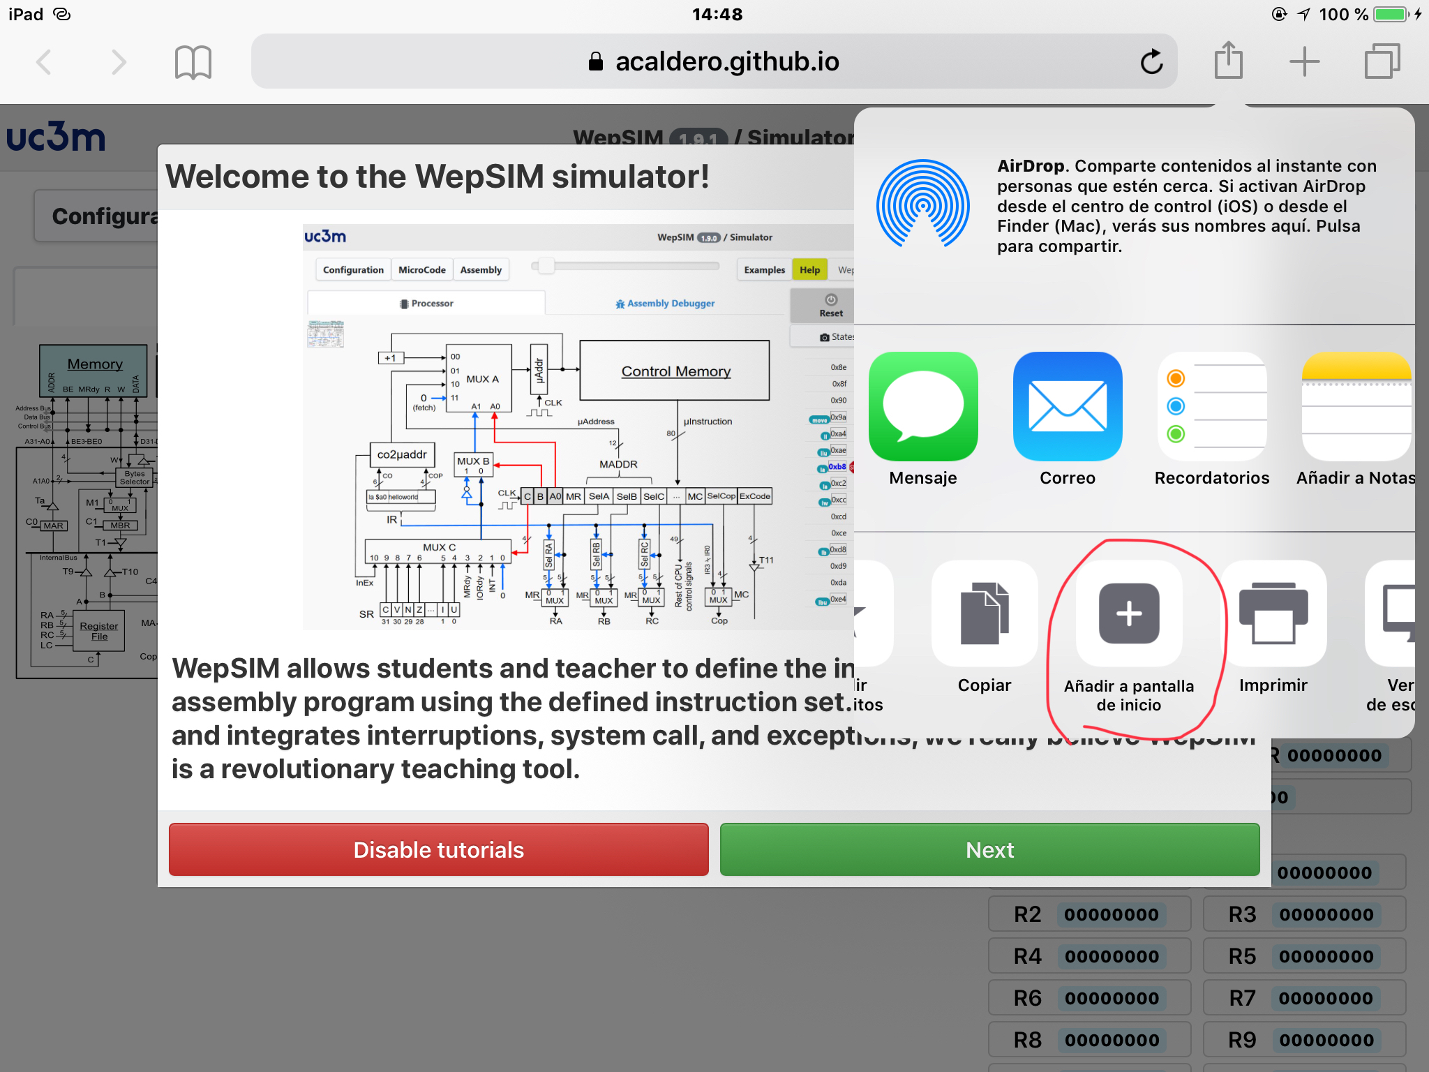Click the Next button in WepSIM tutorial

pos(990,850)
